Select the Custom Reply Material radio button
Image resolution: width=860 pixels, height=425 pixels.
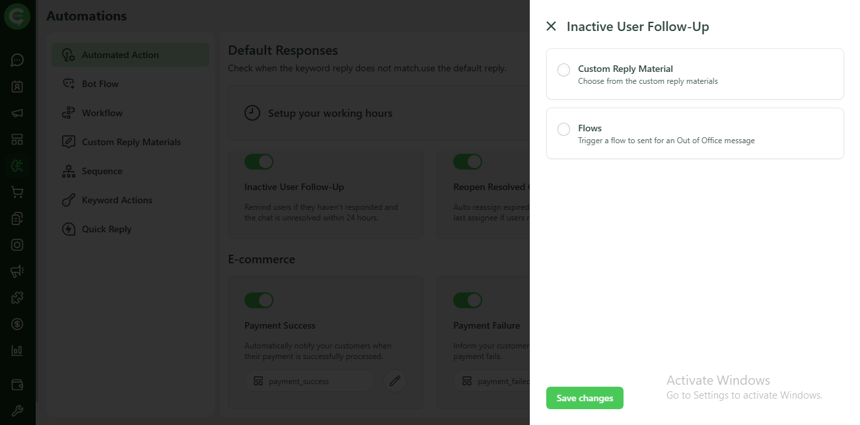tap(563, 70)
